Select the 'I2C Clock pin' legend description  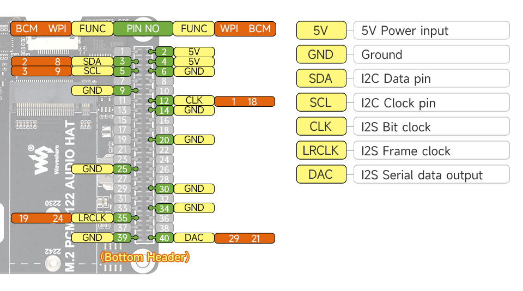(431, 102)
